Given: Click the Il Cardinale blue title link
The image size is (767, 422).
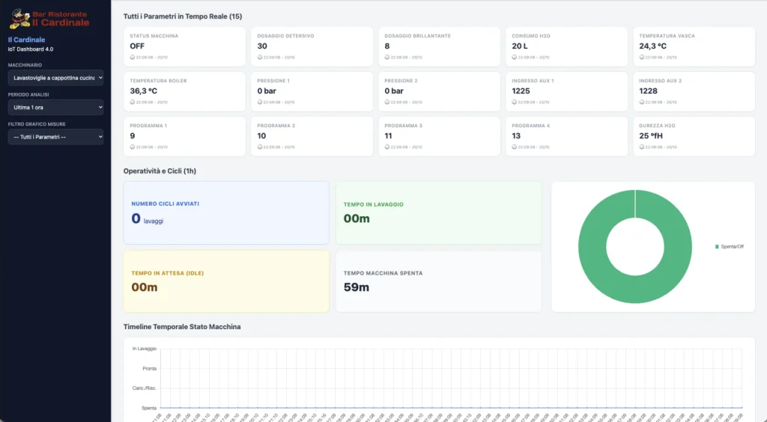Looking at the screenshot, I should coord(26,40).
